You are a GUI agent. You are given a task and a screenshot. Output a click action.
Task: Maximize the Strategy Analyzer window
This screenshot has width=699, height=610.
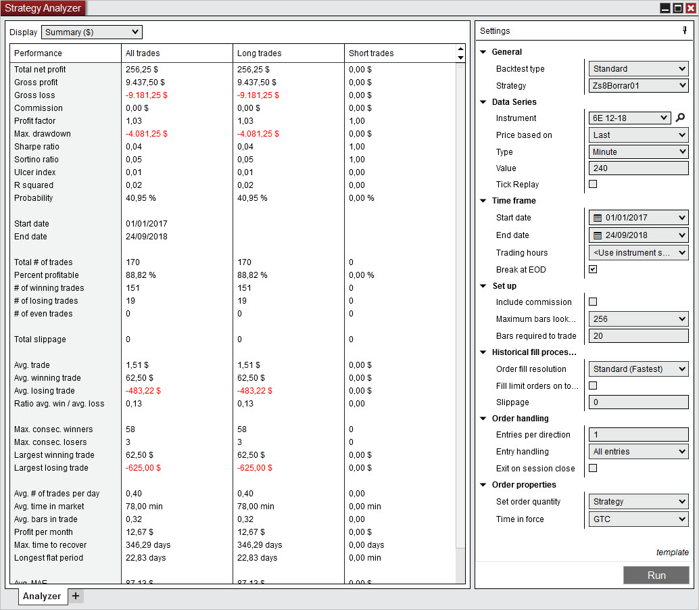[677, 8]
